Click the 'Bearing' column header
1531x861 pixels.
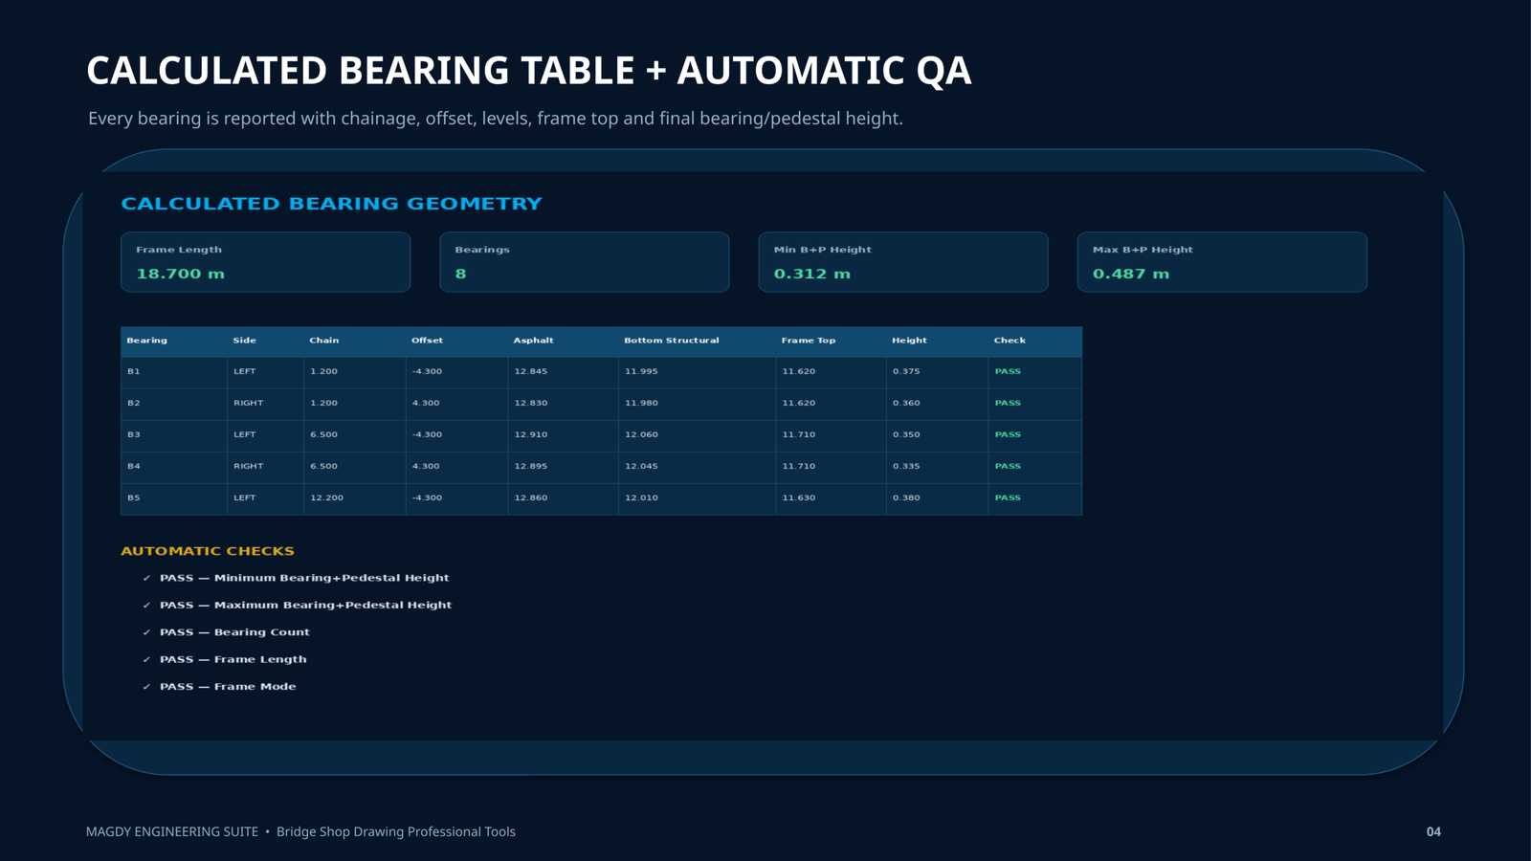(x=146, y=341)
